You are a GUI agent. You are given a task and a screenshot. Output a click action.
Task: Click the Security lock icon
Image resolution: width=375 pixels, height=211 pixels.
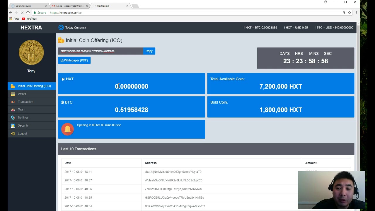tap(13, 125)
